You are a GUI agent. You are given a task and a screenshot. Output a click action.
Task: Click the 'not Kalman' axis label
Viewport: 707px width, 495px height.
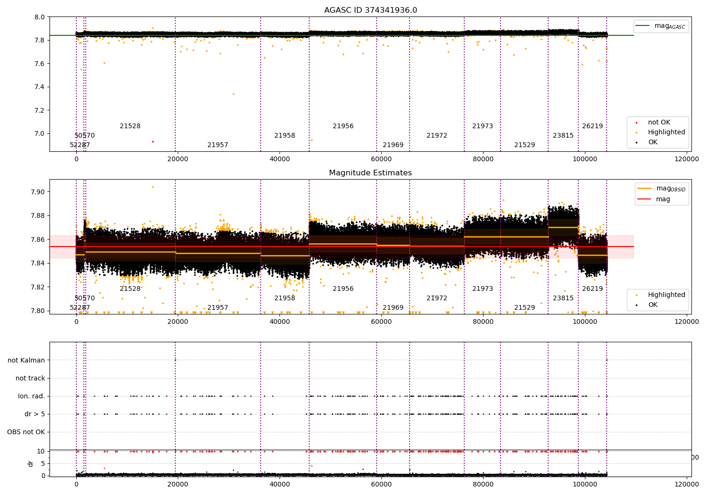[x=26, y=360]
